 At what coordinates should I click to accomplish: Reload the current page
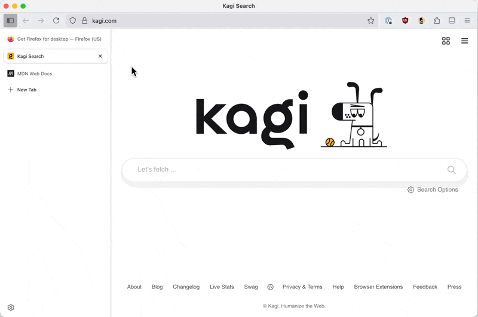tap(56, 21)
